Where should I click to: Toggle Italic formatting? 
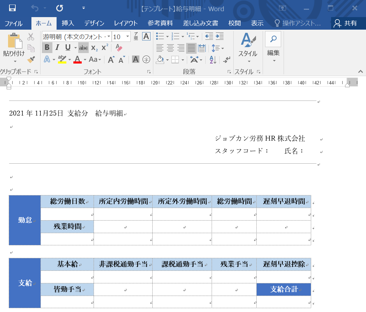57,48
